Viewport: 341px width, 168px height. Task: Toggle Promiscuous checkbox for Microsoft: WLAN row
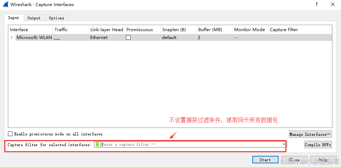[128, 38]
